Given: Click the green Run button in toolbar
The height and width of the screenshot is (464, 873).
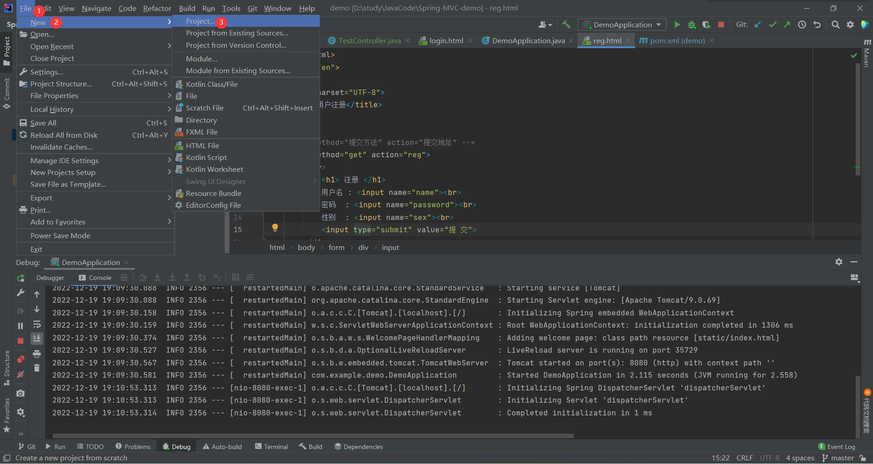Looking at the screenshot, I should pos(677,25).
